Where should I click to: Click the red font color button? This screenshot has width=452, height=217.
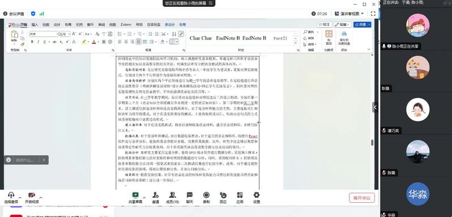(x=93, y=42)
